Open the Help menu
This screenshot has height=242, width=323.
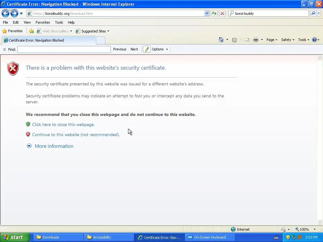(x=71, y=22)
